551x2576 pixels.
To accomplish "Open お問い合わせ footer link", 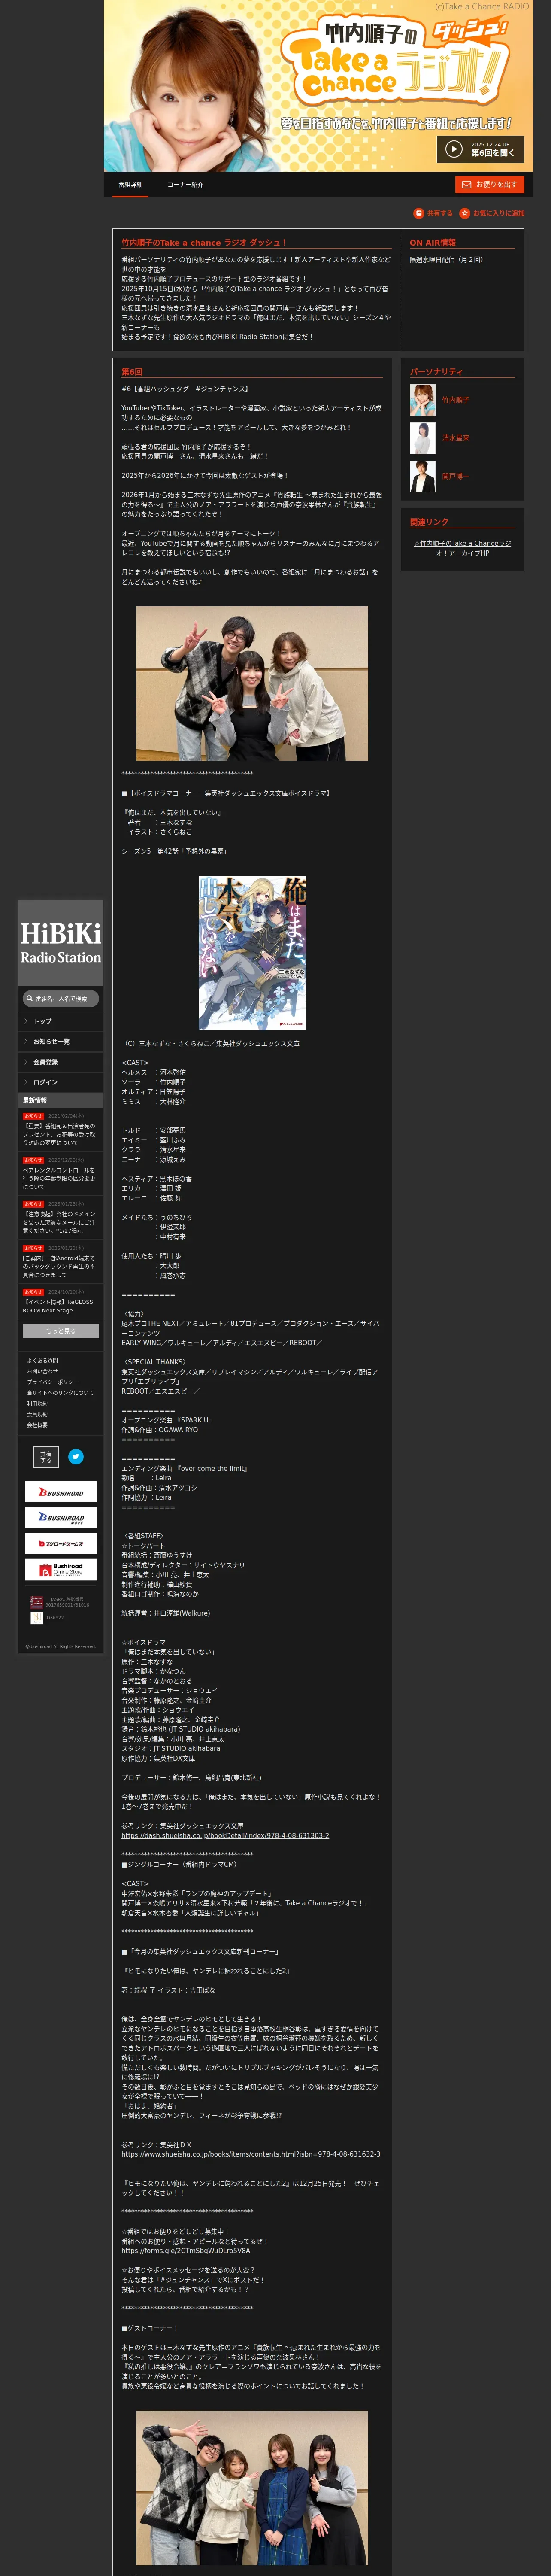I will point(42,1371).
